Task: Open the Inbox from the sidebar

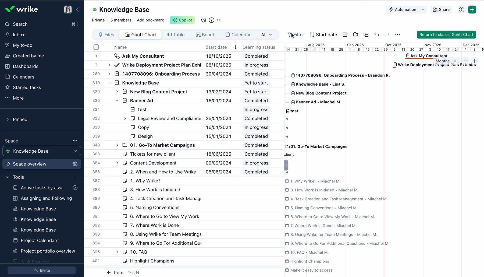Action: tap(19, 34)
